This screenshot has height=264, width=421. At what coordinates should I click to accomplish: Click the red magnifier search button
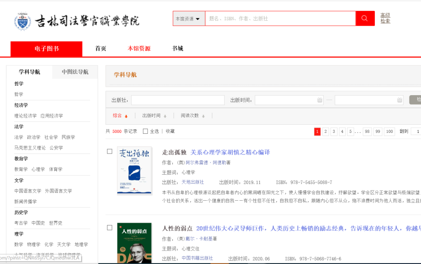click(365, 18)
